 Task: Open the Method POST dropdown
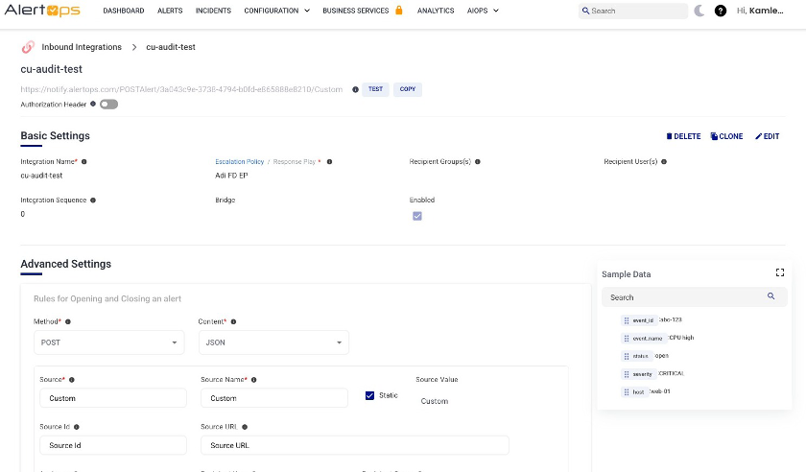(x=109, y=342)
